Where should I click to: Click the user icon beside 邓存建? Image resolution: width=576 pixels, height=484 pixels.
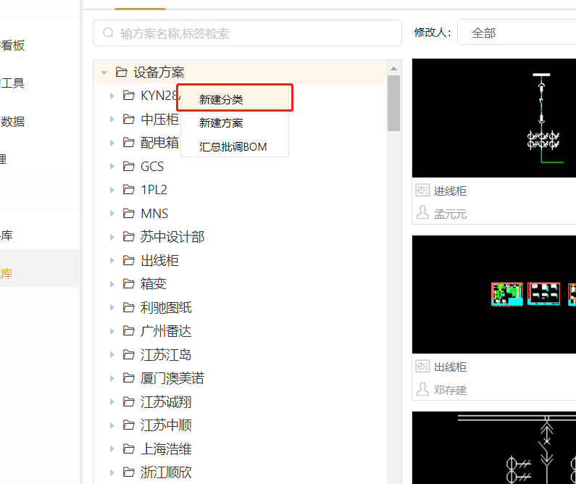pyautogui.click(x=422, y=389)
